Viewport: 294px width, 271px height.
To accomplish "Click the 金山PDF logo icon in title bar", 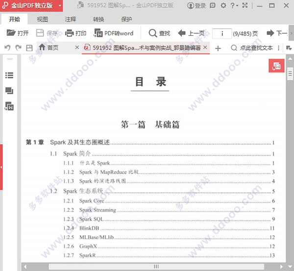I will 5,5.
